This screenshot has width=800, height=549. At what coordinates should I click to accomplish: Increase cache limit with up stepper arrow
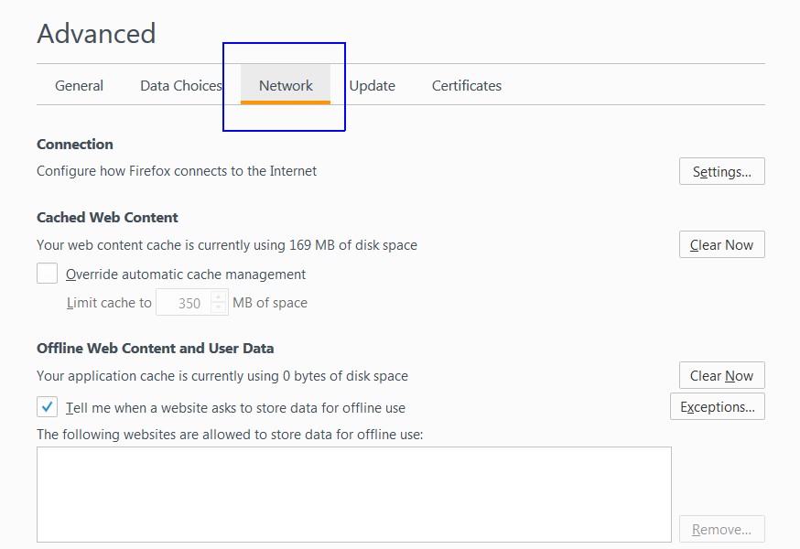[219, 296]
